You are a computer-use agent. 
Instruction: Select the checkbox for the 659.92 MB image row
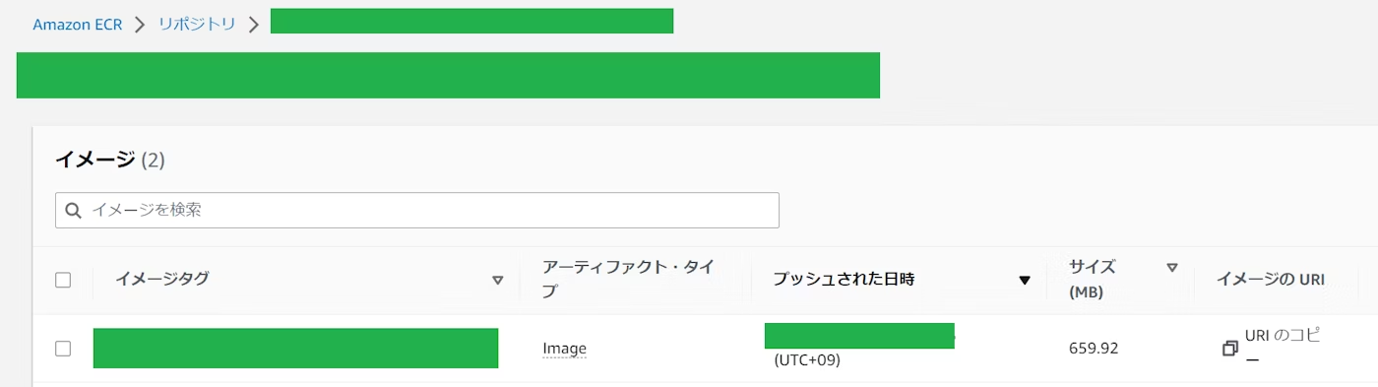(63, 349)
